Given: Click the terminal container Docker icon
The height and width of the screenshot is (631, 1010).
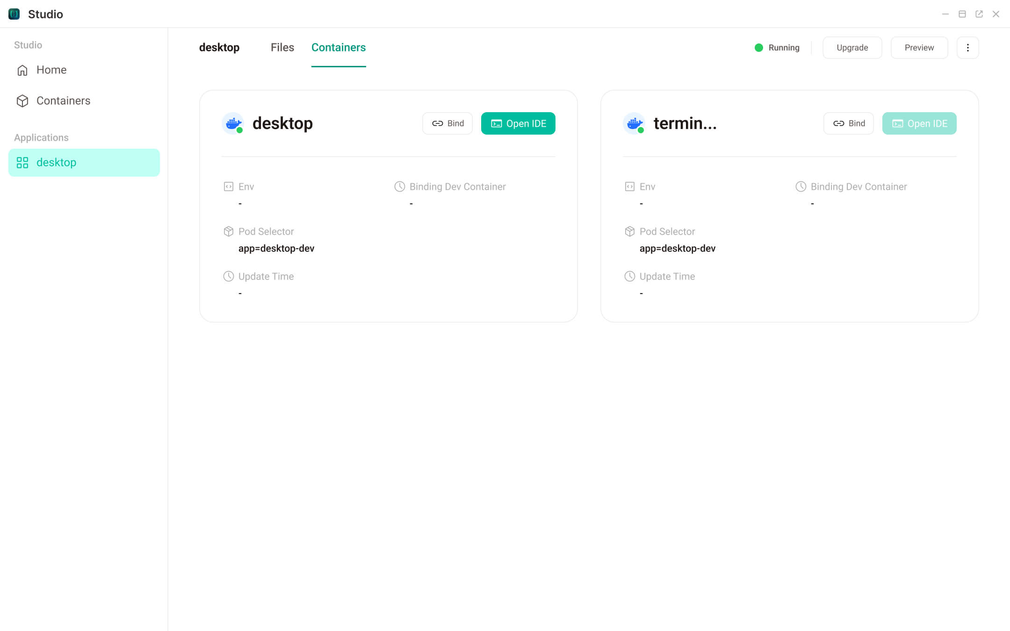Looking at the screenshot, I should click(634, 123).
